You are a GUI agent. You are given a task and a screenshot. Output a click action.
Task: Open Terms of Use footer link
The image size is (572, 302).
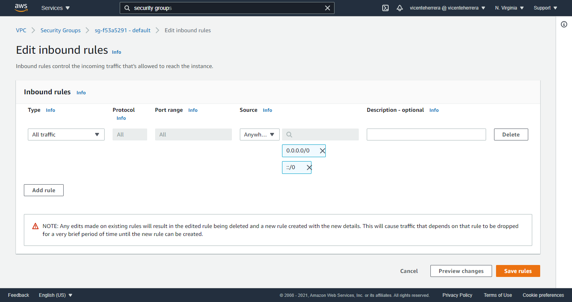tap(498, 295)
